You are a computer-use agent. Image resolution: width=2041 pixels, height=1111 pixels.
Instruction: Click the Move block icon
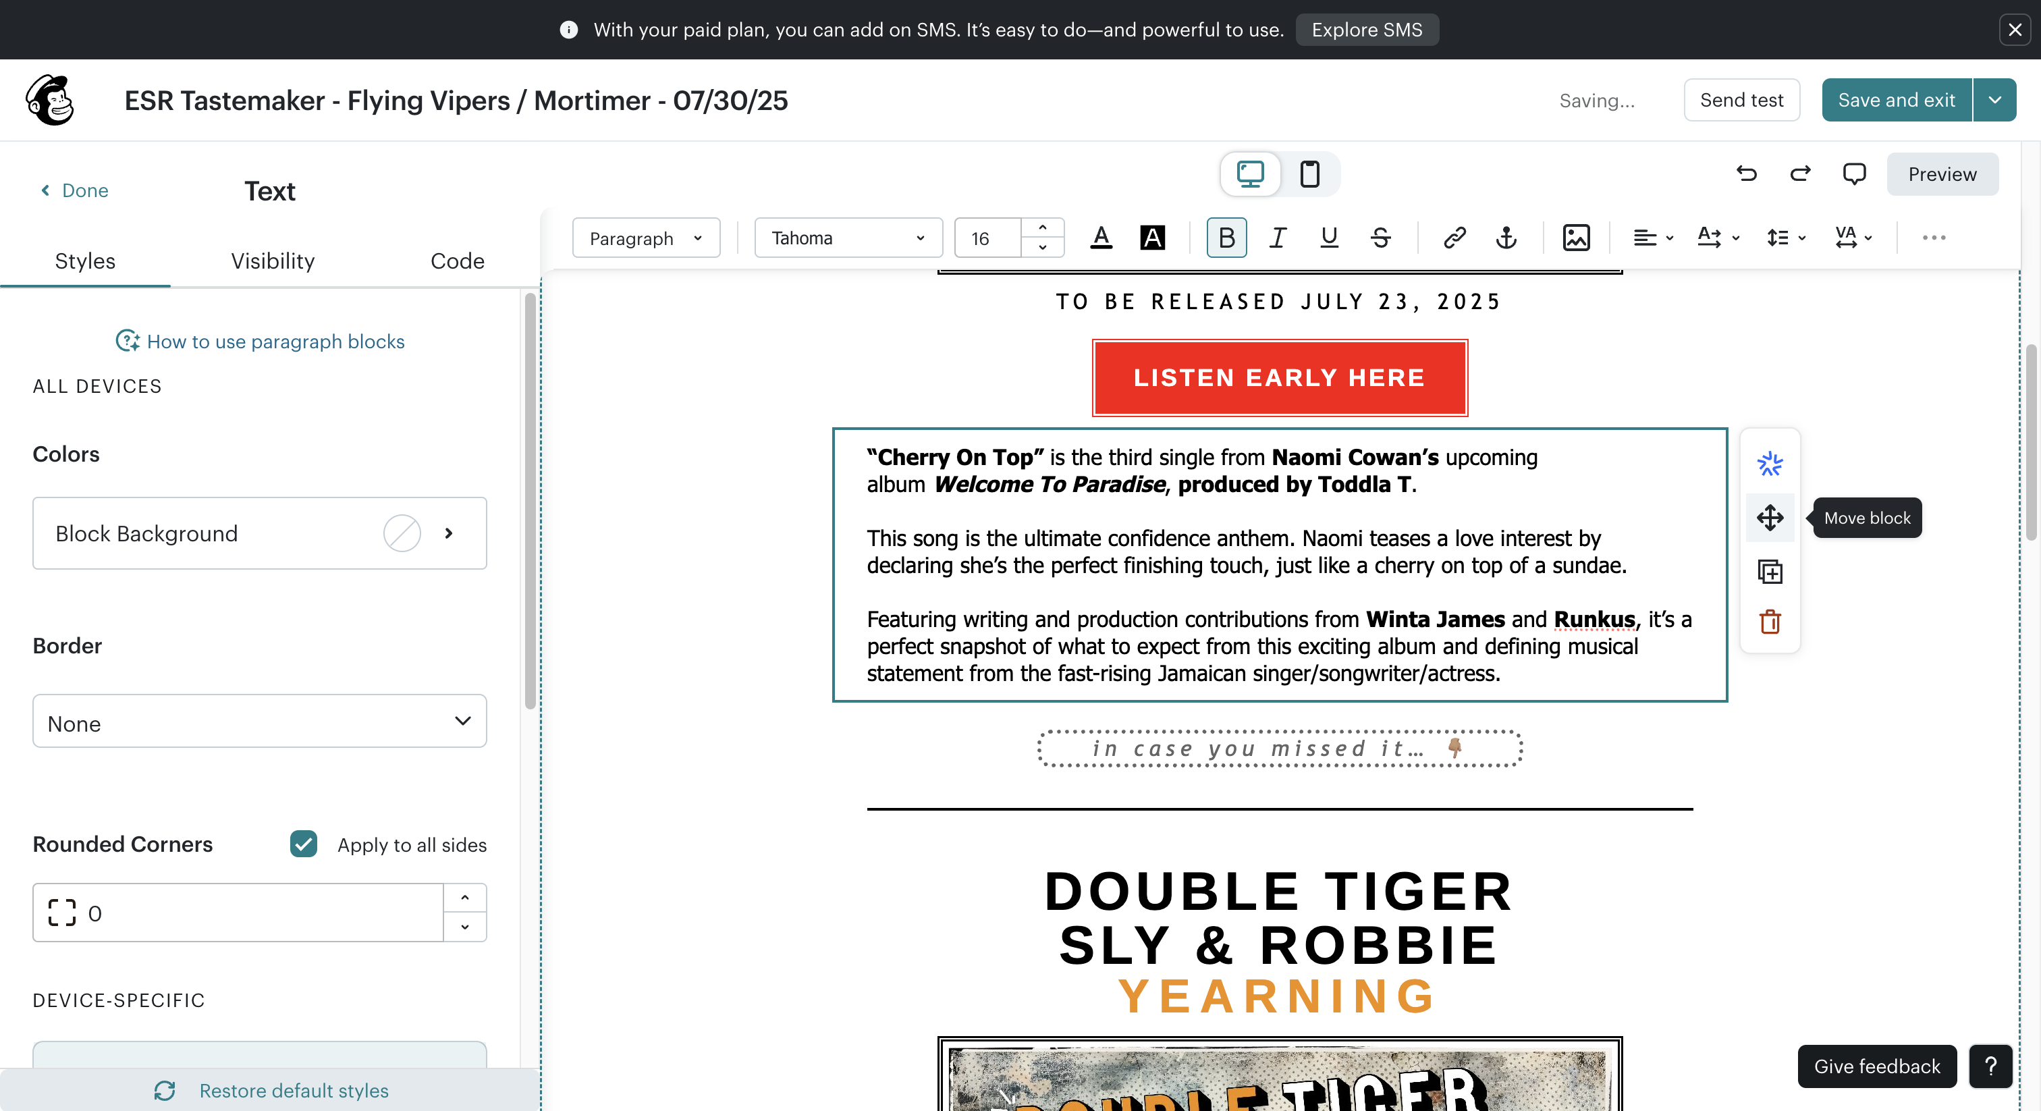(1770, 518)
